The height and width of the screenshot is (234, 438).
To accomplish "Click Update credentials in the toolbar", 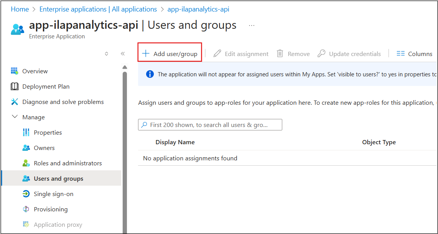I will 349,54.
